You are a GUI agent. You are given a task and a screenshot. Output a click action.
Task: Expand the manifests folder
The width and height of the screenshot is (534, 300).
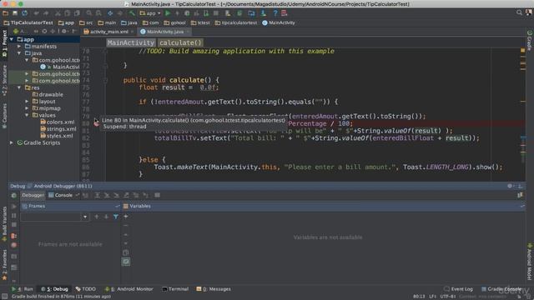click(x=19, y=47)
